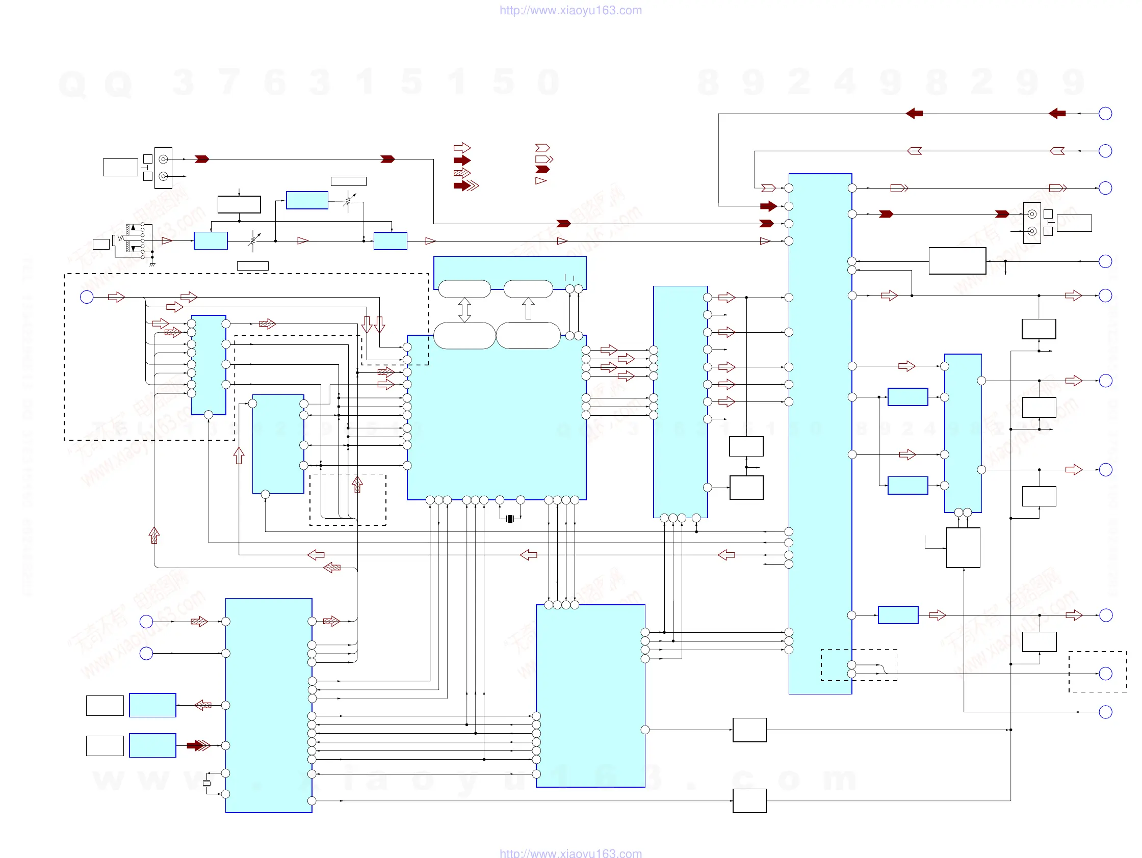The image size is (1142, 858).
Task: Open the xiaoyu163.com link at bottom
Action: tap(570, 853)
